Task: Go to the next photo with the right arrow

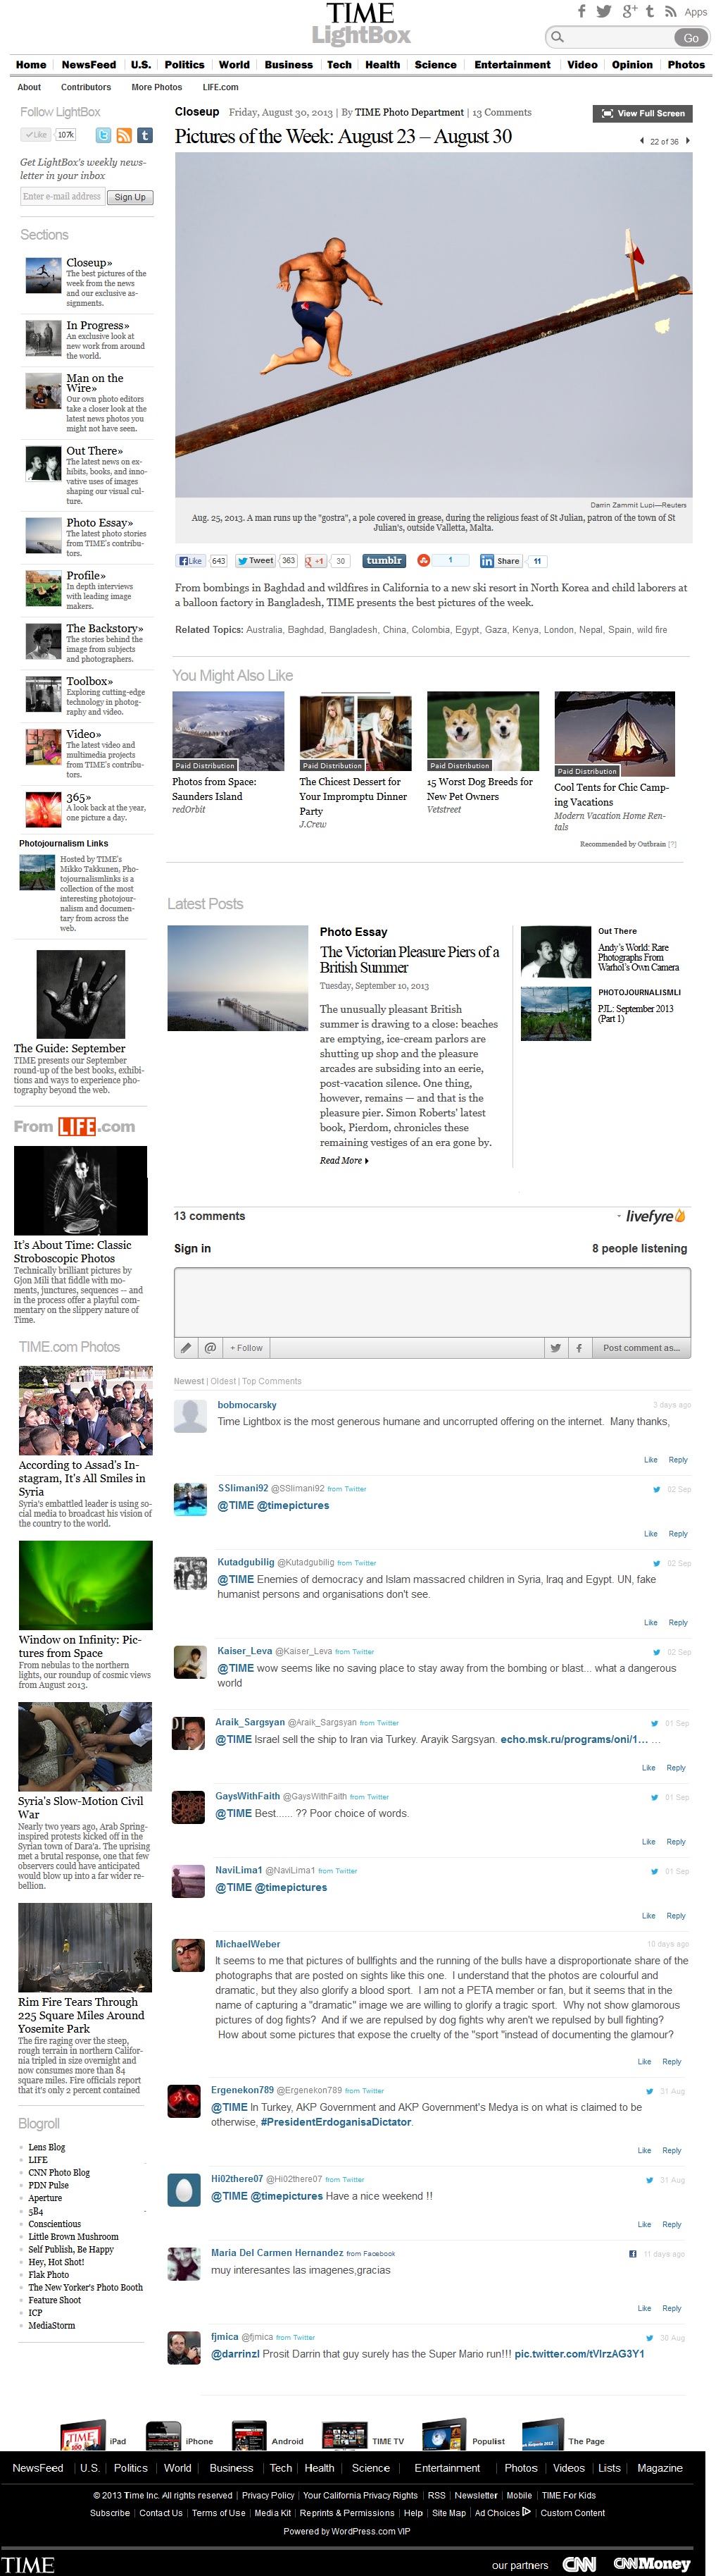Action: [688, 141]
